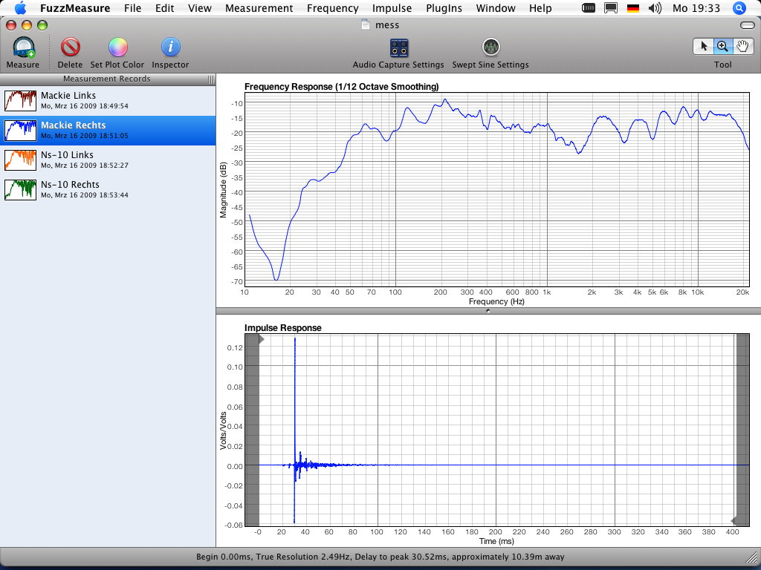Open Spotlight search icon
761x570 pixels.
[x=739, y=8]
